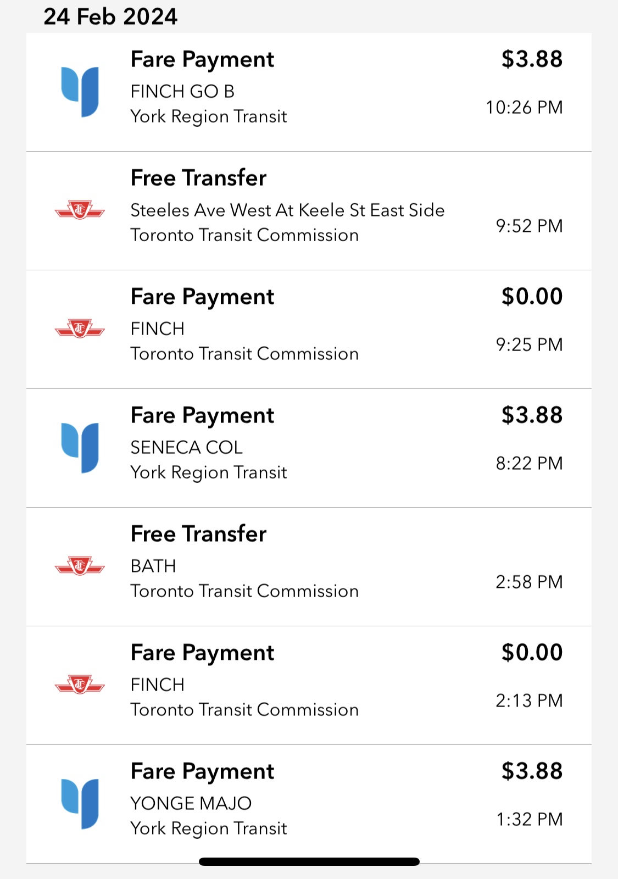This screenshot has height=879, width=618.
Task: Tap TTC logo on 2:13 PM FINCH payment
Action: (x=80, y=685)
